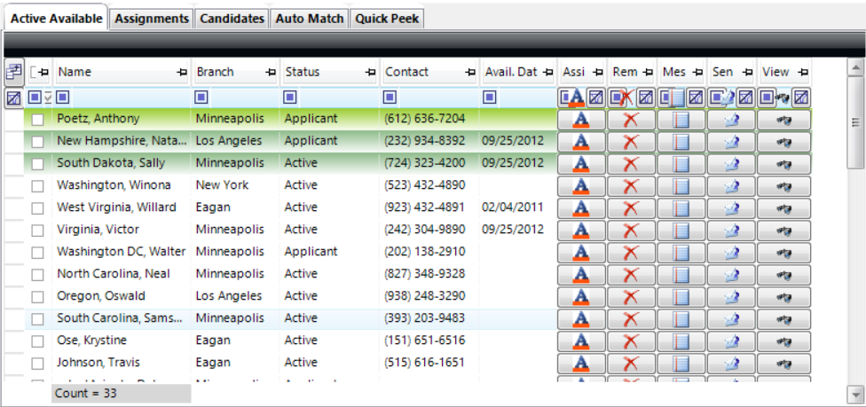Open the Contact column filter operator dropdown

coord(390,98)
